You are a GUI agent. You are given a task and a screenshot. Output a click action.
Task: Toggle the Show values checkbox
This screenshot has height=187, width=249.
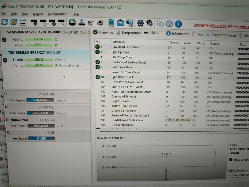230,160
